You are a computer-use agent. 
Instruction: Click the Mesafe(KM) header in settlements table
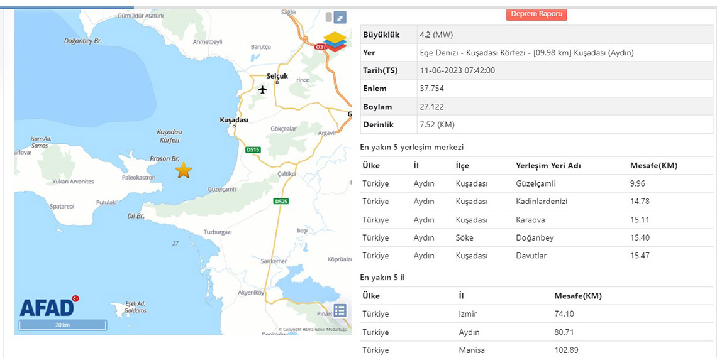pyautogui.click(x=653, y=166)
